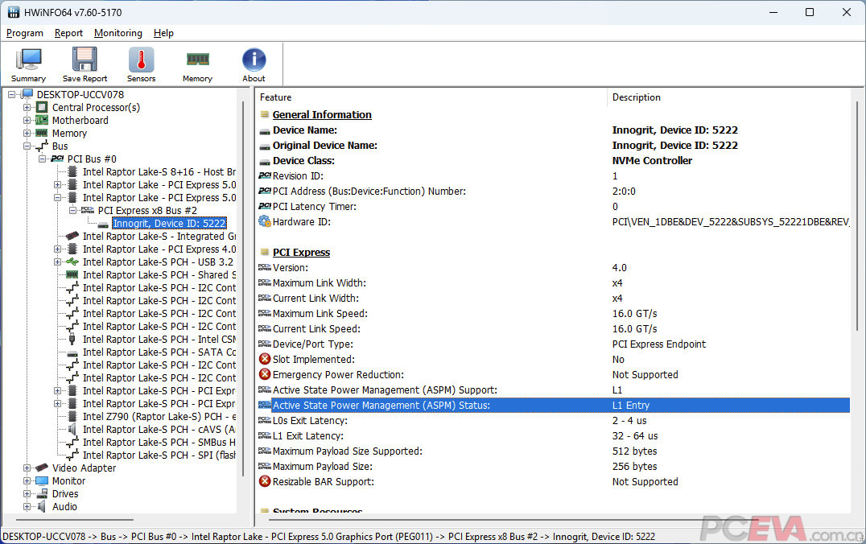Open the Program menu
This screenshot has width=866, height=544.
point(25,33)
